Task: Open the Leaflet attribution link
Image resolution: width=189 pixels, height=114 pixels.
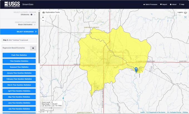Action: (143, 112)
